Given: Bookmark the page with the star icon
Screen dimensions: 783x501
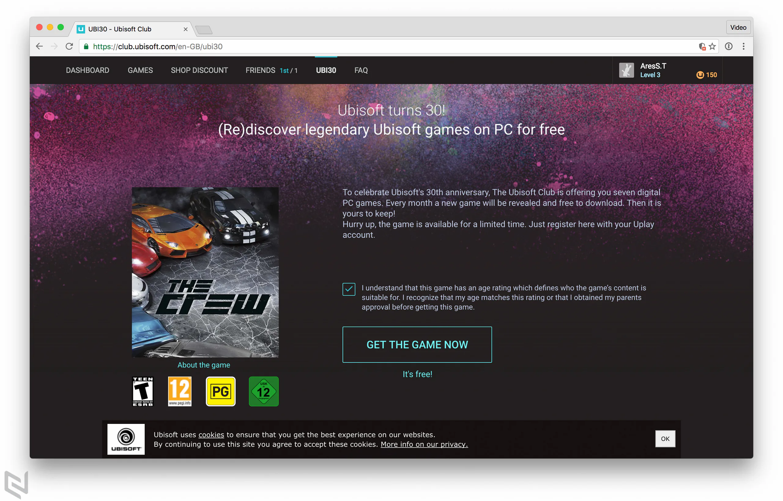Looking at the screenshot, I should click(712, 46).
